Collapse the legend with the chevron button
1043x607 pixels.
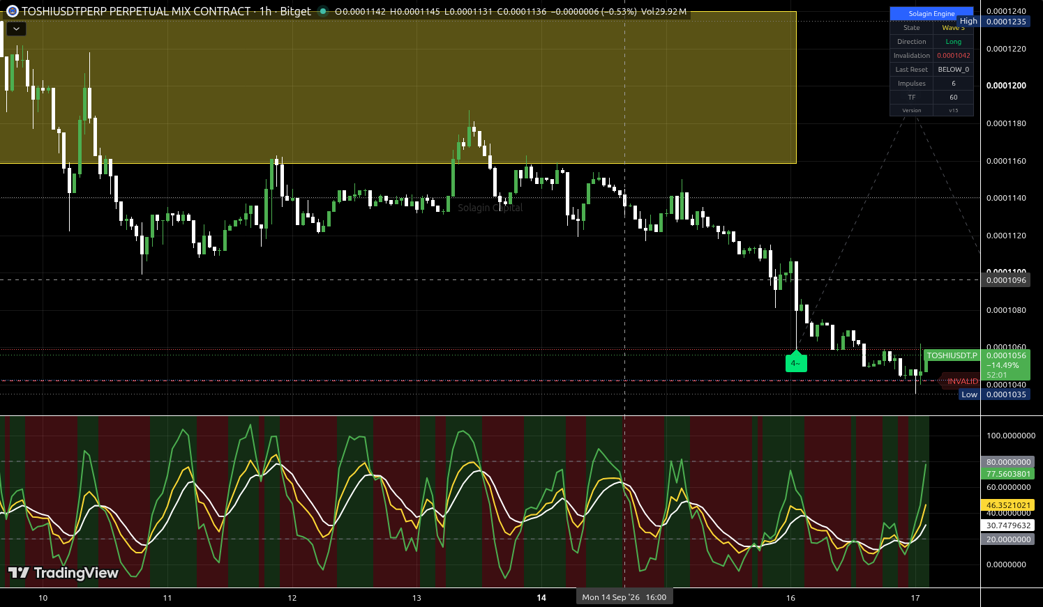tap(16, 29)
